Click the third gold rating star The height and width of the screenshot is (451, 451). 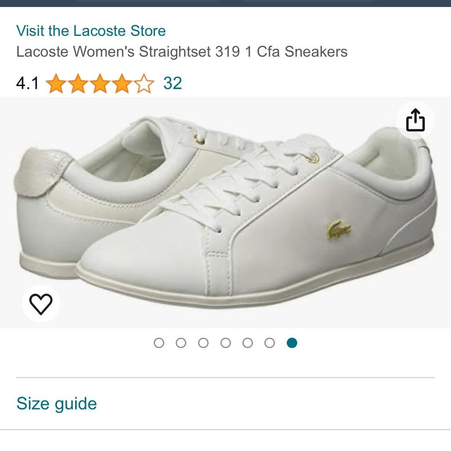[100, 84]
